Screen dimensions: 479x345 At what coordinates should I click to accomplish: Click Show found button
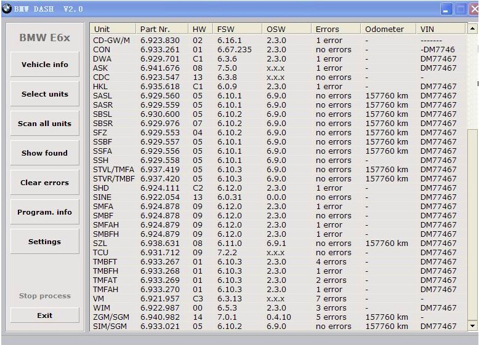[44, 153]
